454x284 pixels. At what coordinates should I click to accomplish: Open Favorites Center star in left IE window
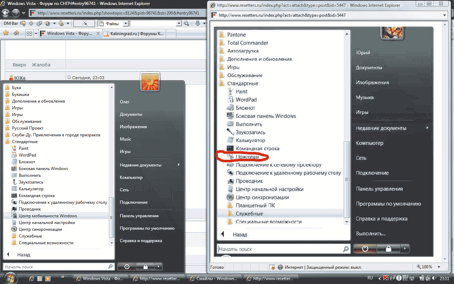tap(6, 33)
